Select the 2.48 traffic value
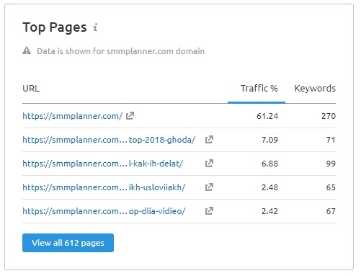The width and height of the screenshot is (361, 276). pyautogui.click(x=269, y=187)
